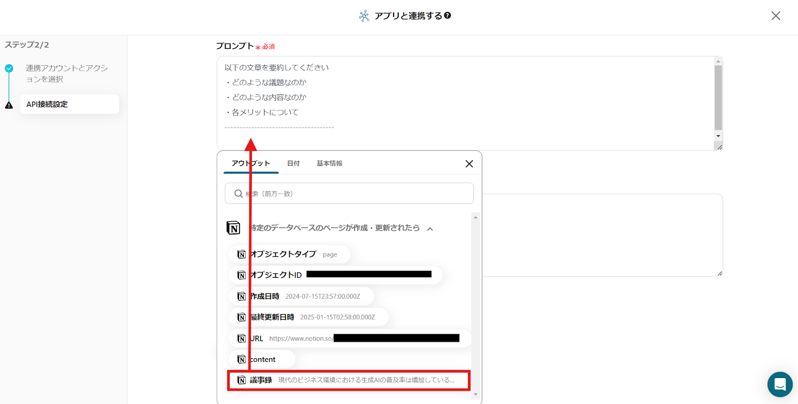Image resolution: width=798 pixels, height=404 pixels.
Task: Click the large Notion logo icon
Action: pyautogui.click(x=233, y=228)
